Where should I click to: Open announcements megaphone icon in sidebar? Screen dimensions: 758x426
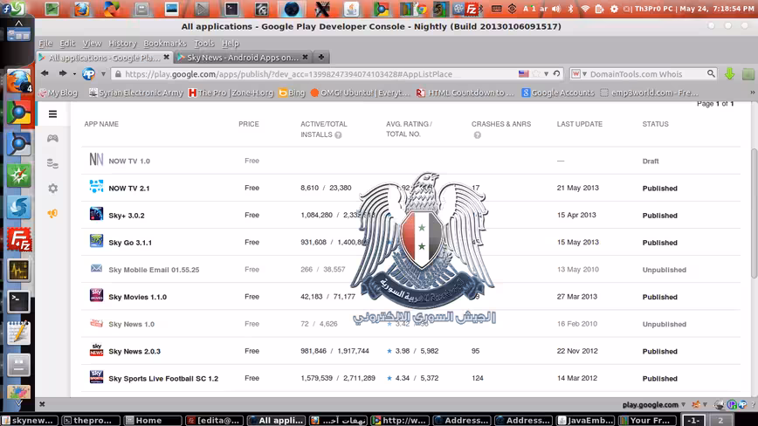tap(52, 214)
